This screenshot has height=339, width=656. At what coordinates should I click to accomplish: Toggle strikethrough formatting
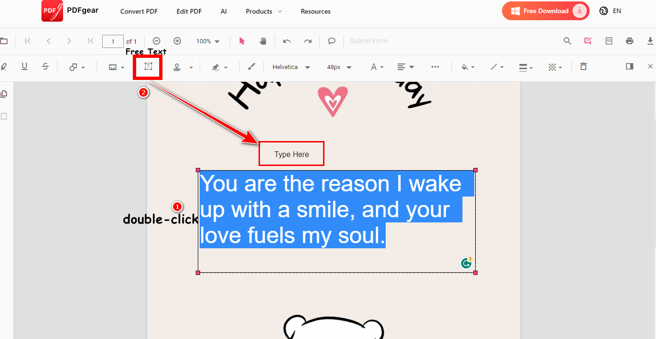click(45, 66)
